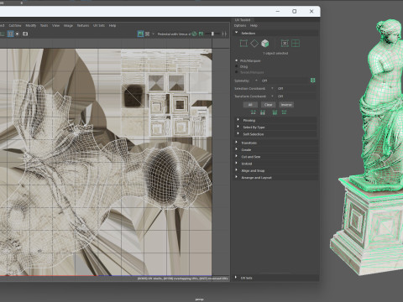Click the green grid selection icon in Selection
Image resolution: width=403 pixels, height=302 pixels.
coord(296,44)
